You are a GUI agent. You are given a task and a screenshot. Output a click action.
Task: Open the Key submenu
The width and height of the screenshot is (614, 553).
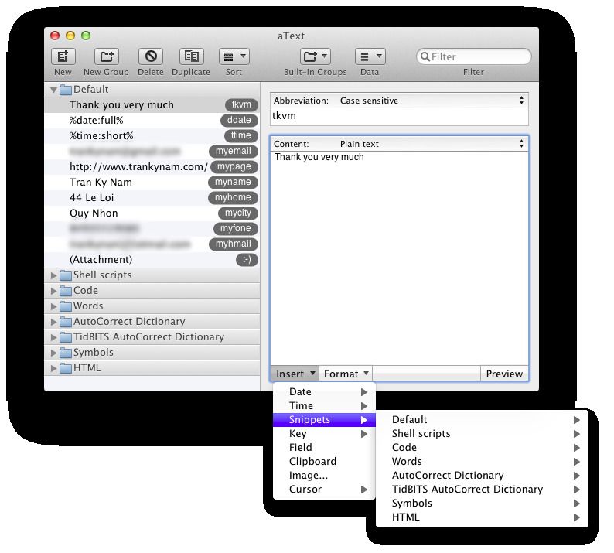pos(324,434)
